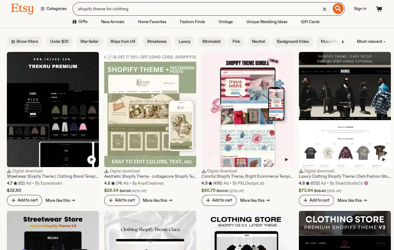Image resolution: width=394 pixels, height=250 pixels.
Task: Toggle the Background Video filter chip
Action: pyautogui.click(x=293, y=41)
